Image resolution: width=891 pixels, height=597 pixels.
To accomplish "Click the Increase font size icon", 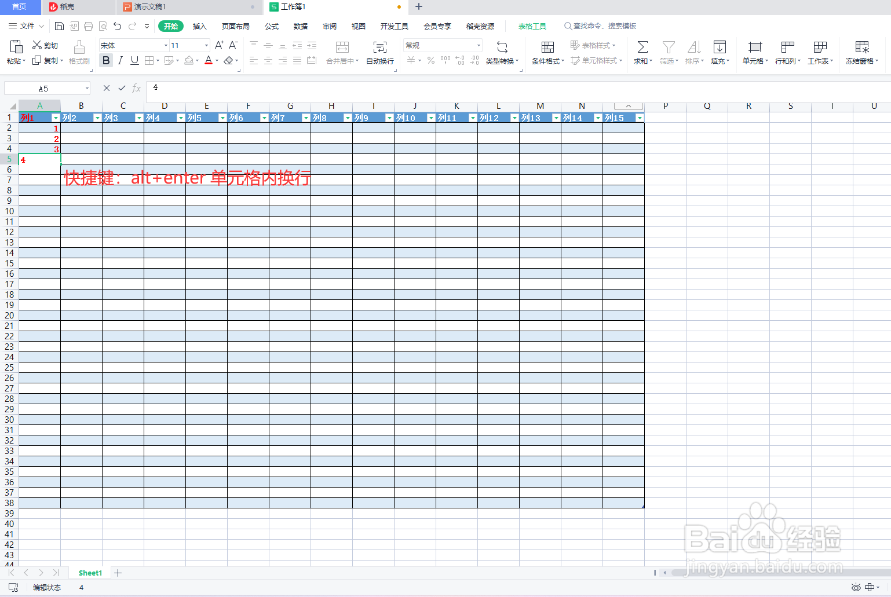I will (x=219, y=45).
